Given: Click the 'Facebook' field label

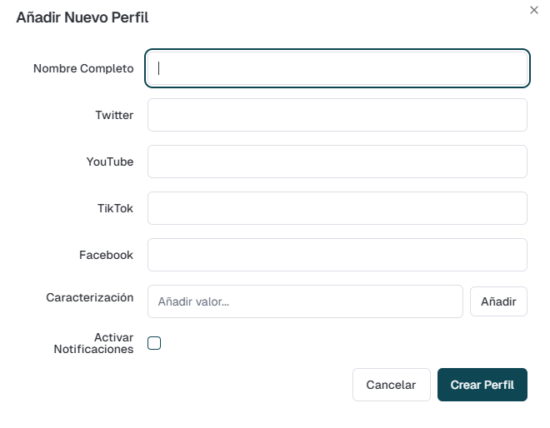Looking at the screenshot, I should pyautogui.click(x=106, y=255).
